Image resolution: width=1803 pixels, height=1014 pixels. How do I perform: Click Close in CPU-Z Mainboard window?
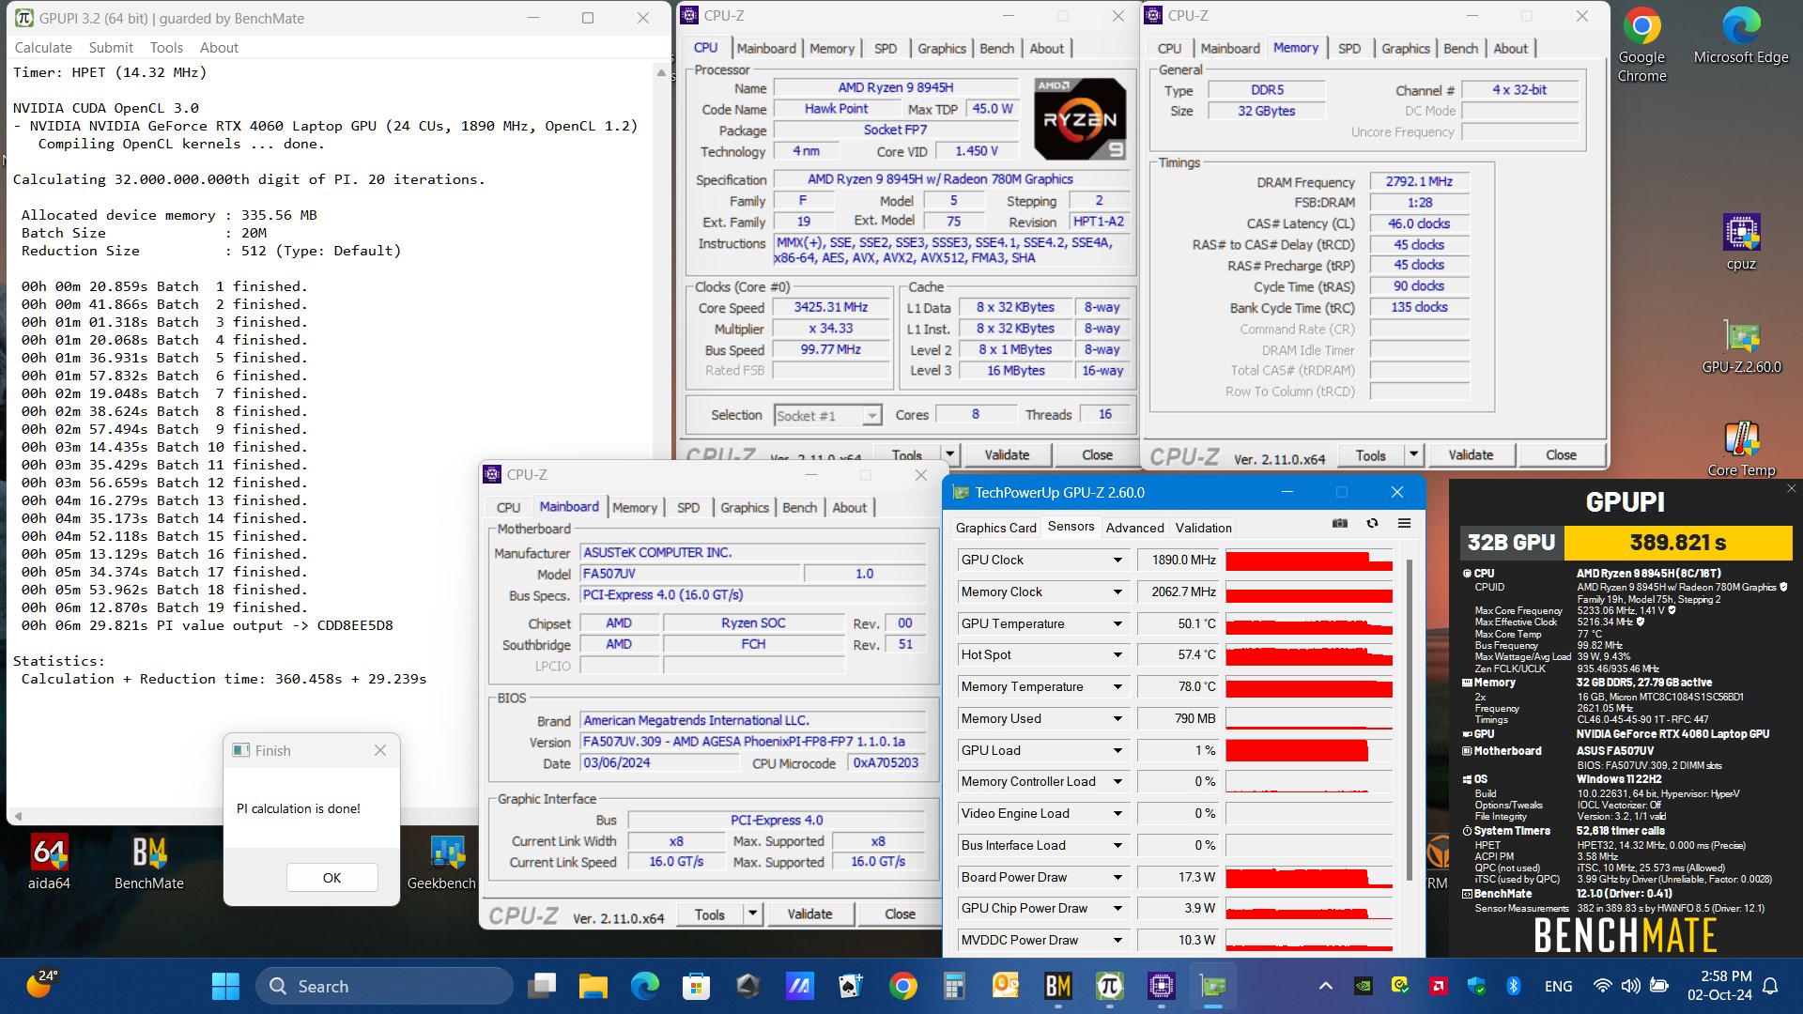[900, 914]
